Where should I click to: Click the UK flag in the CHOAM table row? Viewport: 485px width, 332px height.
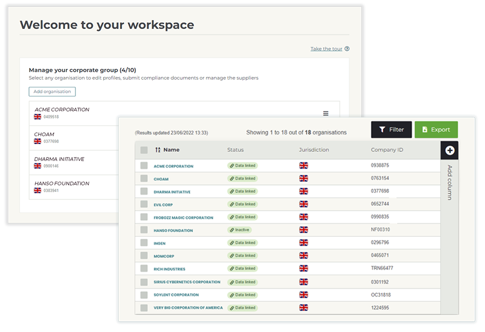[x=304, y=178]
